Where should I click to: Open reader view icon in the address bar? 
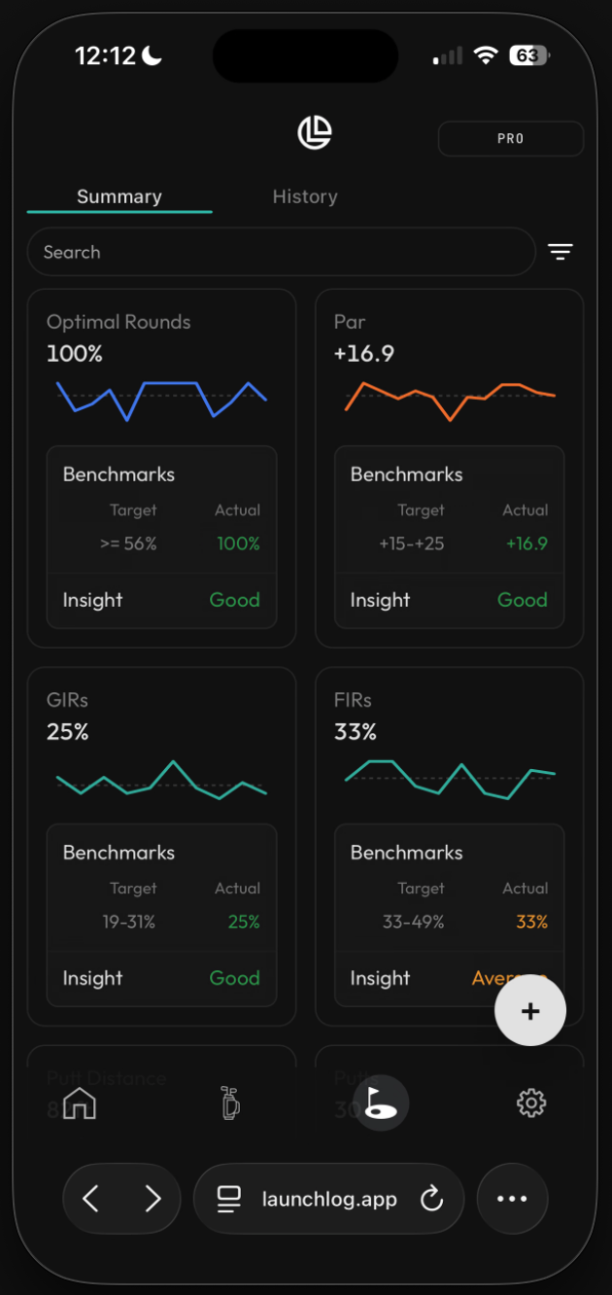pos(228,1199)
